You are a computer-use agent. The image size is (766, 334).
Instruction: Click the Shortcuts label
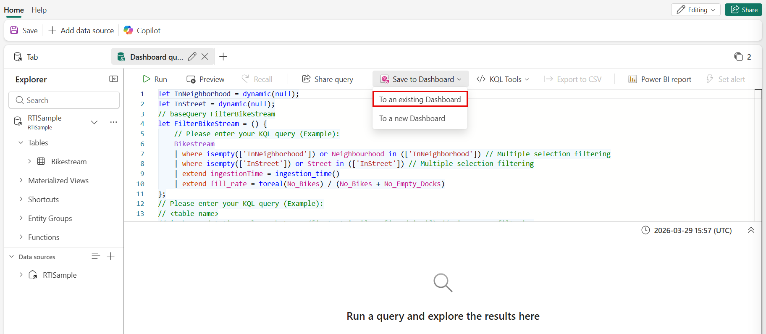point(43,200)
